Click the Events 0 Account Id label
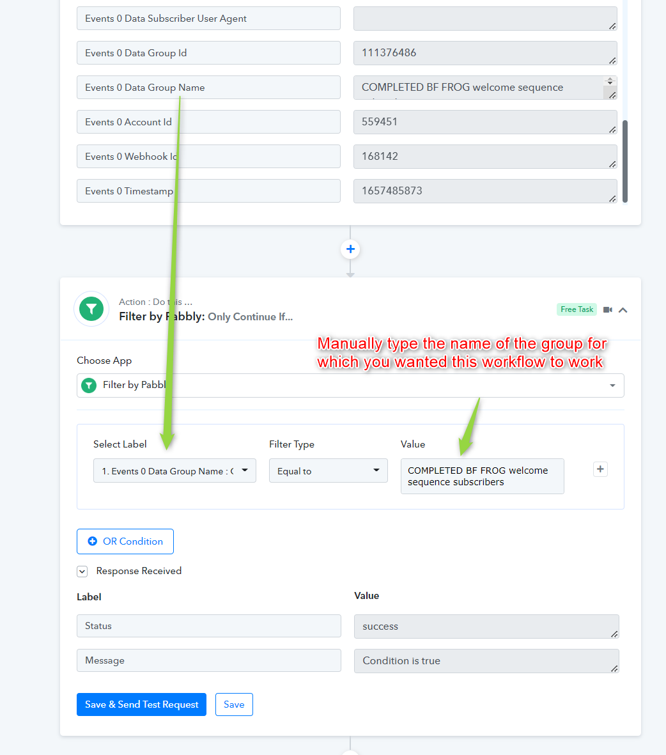The image size is (666, 755). 208,122
